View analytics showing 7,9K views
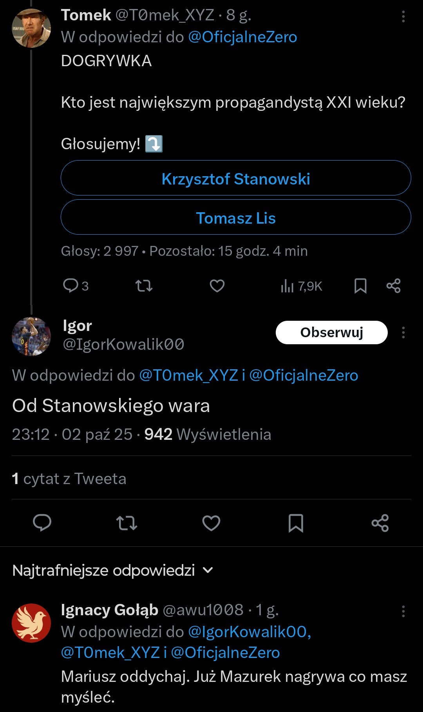423x712 pixels. click(301, 286)
